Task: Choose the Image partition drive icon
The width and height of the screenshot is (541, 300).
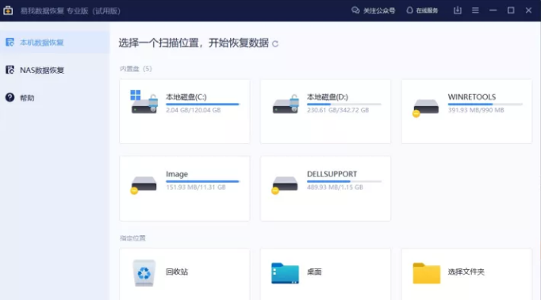Action: click(x=144, y=184)
